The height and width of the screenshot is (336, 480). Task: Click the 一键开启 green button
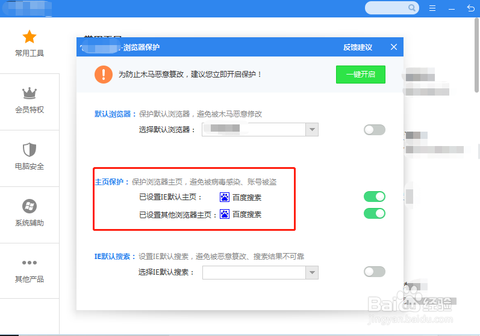361,74
